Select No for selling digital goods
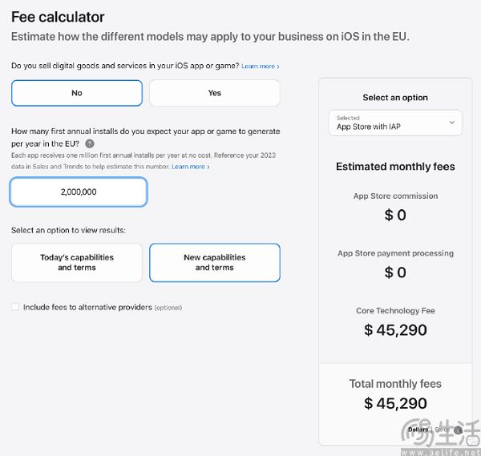 (77, 93)
